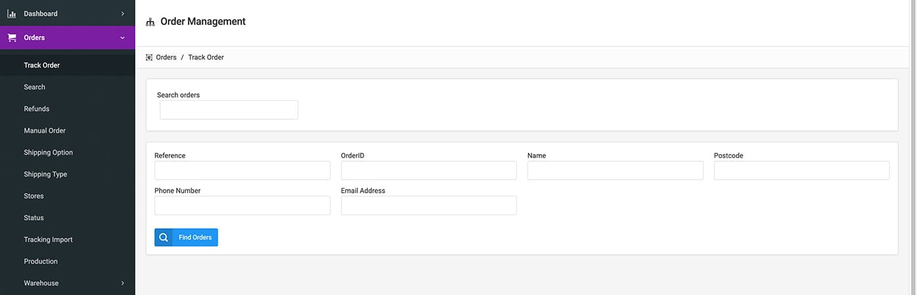Viewport: 917px width, 295px height.
Task: Expand the Dashboard menu chevron
Action: (x=122, y=14)
